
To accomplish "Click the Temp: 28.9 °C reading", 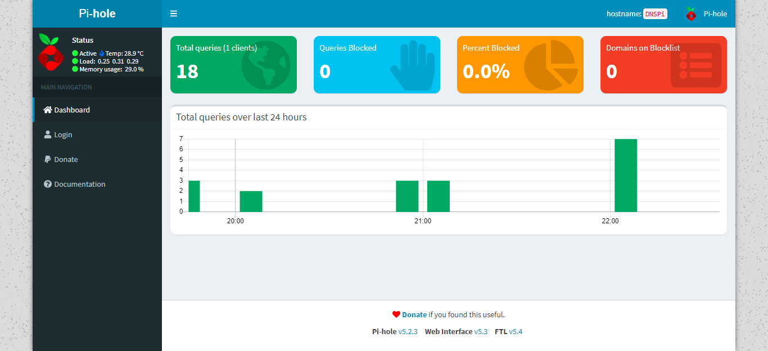I will [124, 53].
